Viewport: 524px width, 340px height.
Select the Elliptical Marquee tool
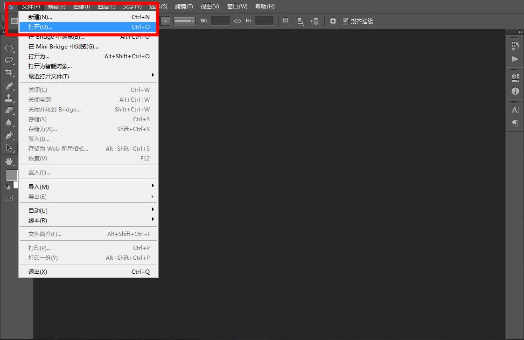tap(9, 48)
